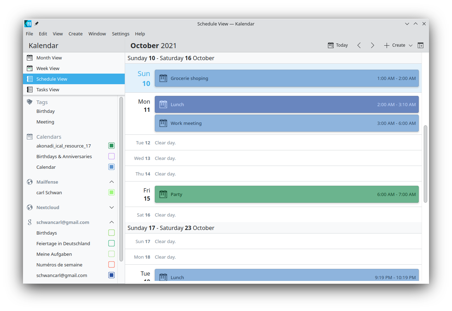Jump to Today in the calendar

(338, 45)
